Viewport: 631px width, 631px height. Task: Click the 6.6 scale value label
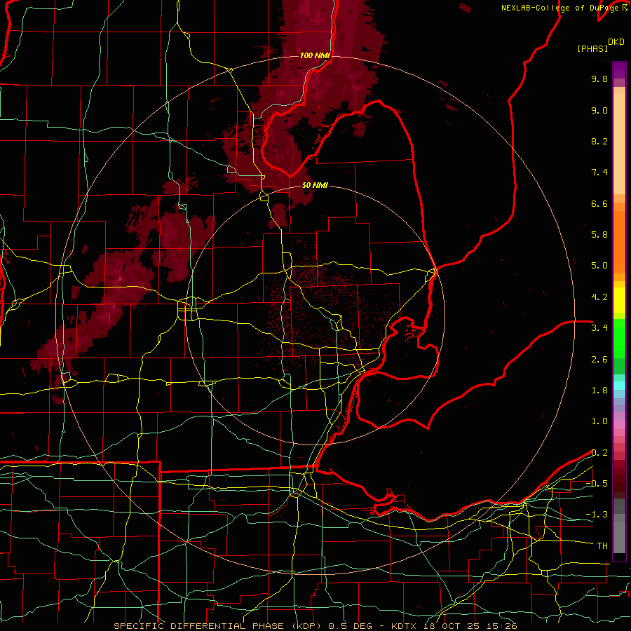click(x=599, y=203)
